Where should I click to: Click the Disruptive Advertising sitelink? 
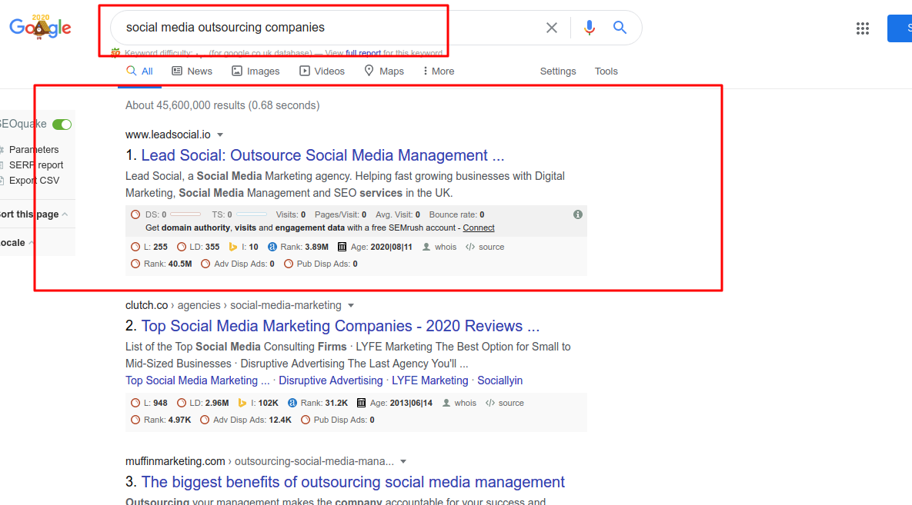tap(330, 380)
